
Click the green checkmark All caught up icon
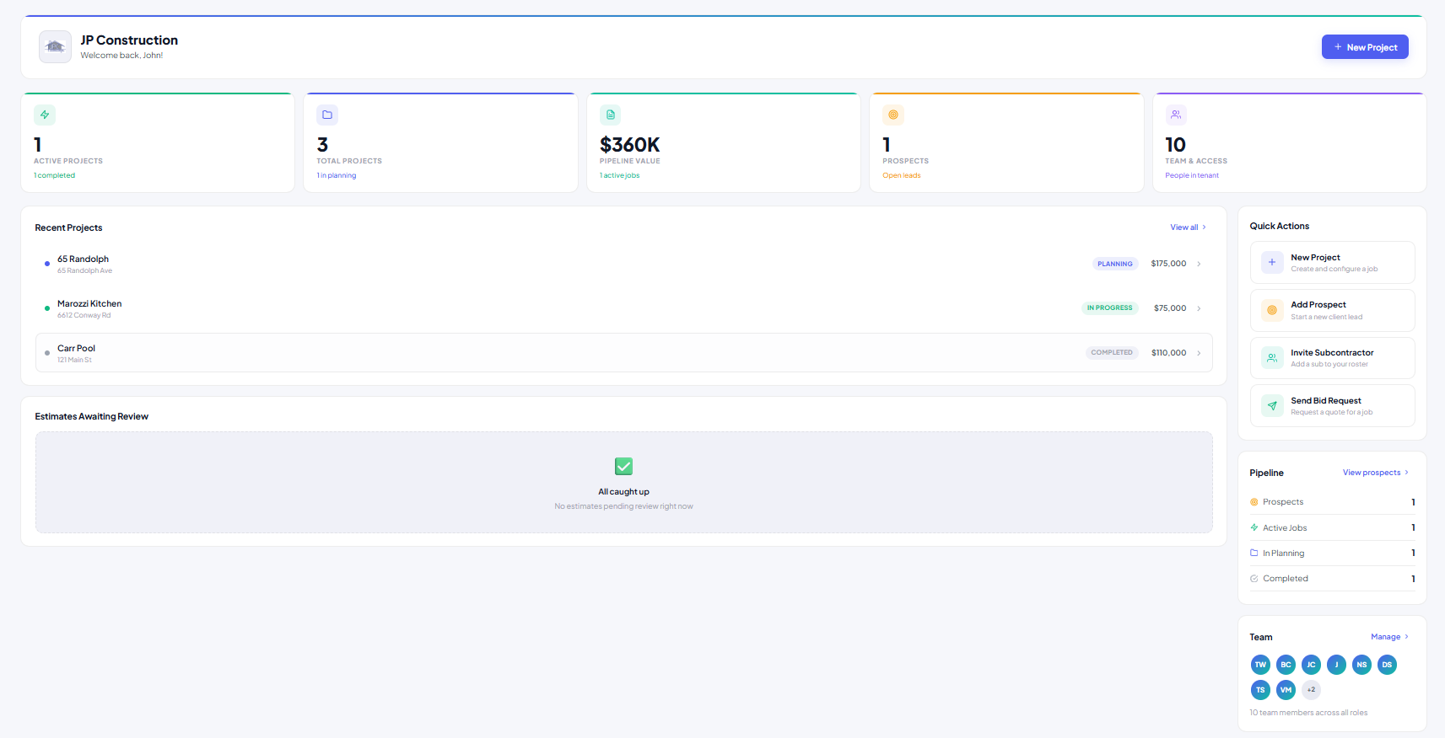coord(624,466)
